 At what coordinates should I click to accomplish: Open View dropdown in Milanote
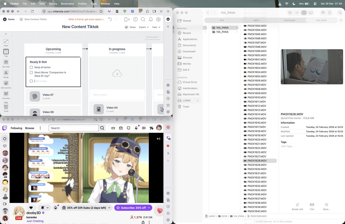(x=156, y=27)
